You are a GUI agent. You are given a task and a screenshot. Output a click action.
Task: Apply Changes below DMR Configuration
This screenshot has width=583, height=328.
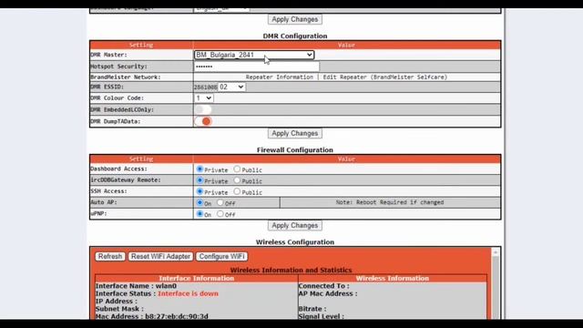pyautogui.click(x=295, y=133)
